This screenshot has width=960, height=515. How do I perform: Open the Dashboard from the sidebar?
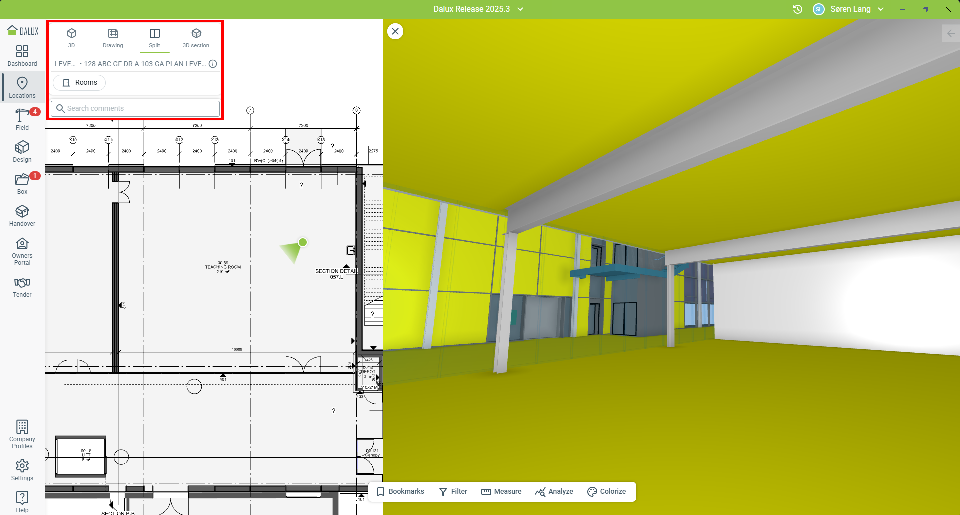[22, 56]
